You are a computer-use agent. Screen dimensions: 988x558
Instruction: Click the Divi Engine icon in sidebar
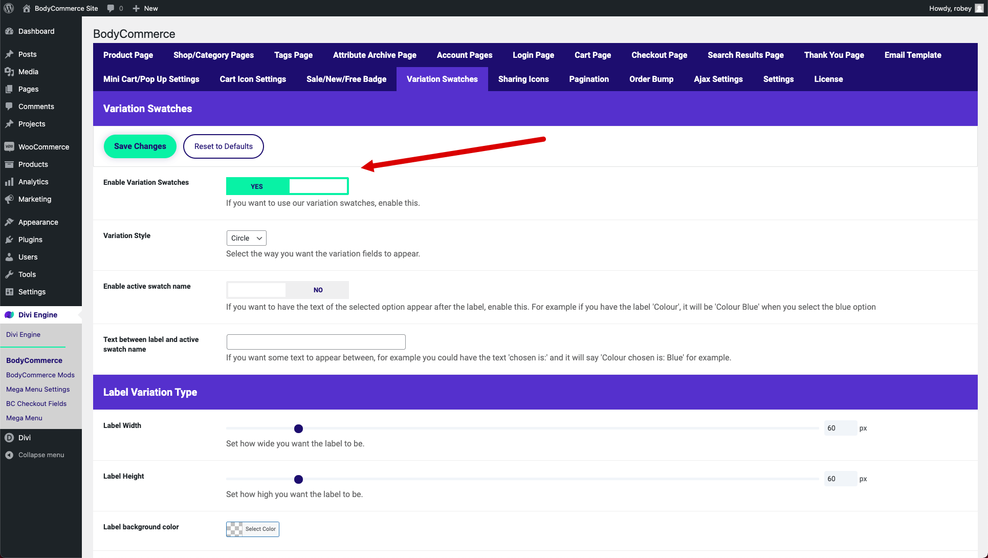[10, 314]
